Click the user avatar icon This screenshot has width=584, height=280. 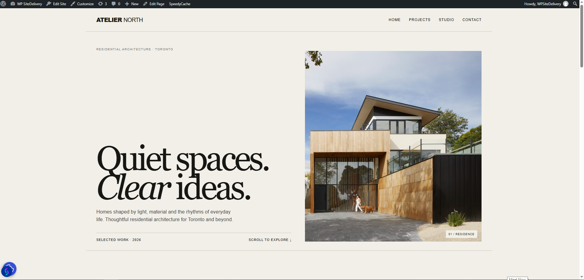(566, 4)
